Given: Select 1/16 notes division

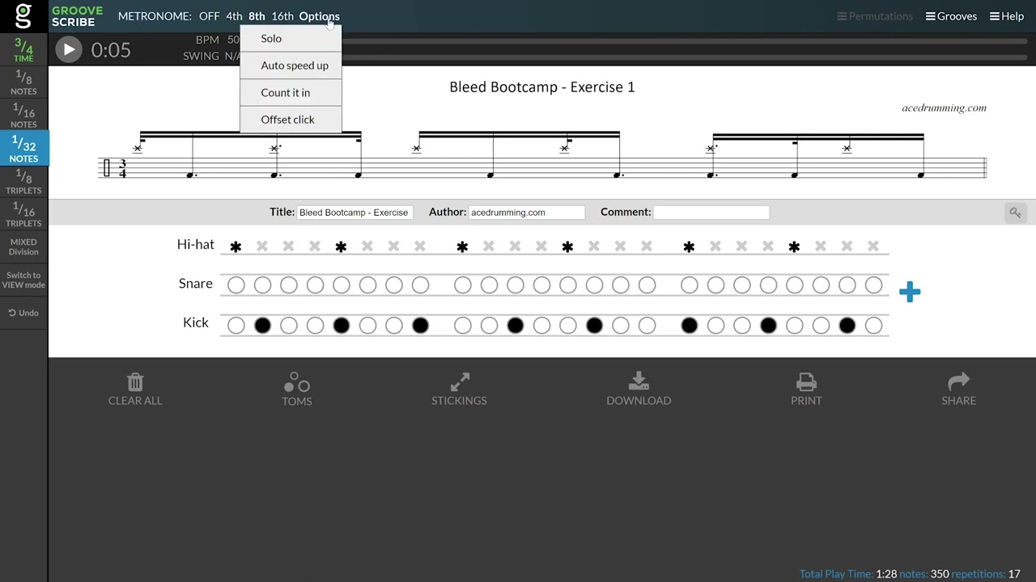Looking at the screenshot, I should [23, 115].
